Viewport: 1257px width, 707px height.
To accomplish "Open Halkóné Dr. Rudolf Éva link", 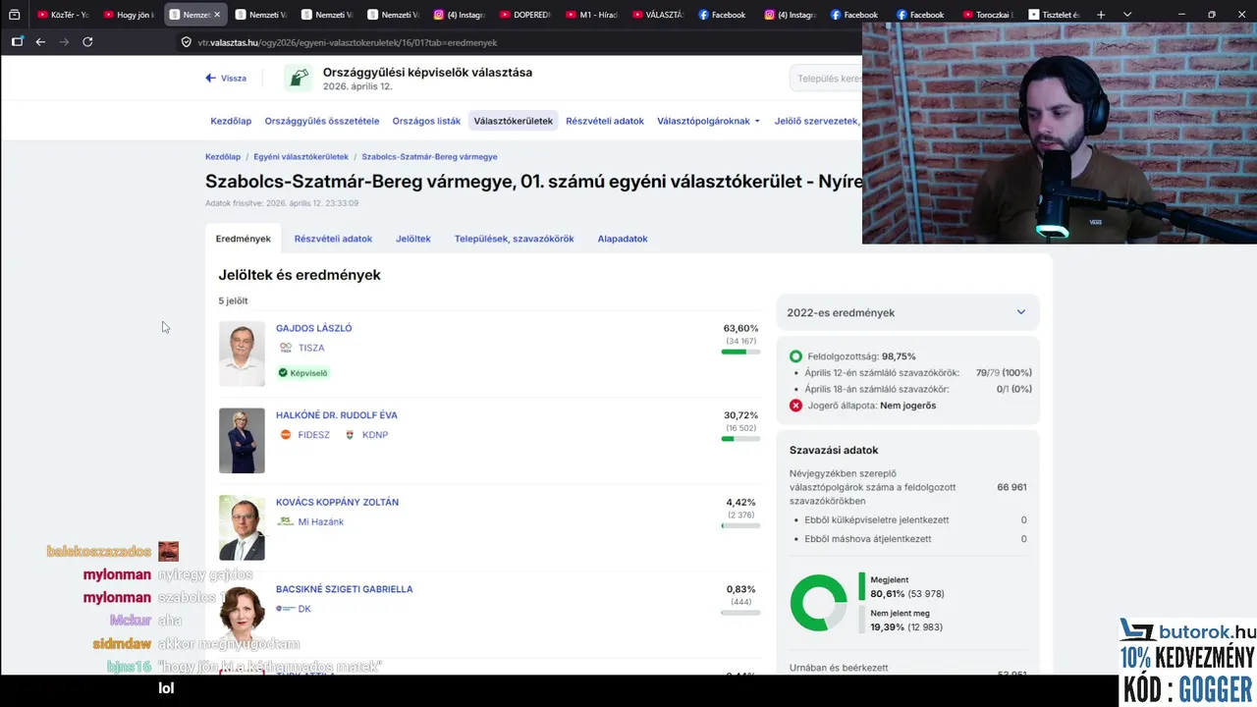I will 337,415.
